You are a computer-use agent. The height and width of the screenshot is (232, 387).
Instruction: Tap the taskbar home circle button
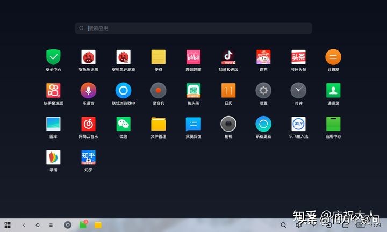(x=38, y=225)
